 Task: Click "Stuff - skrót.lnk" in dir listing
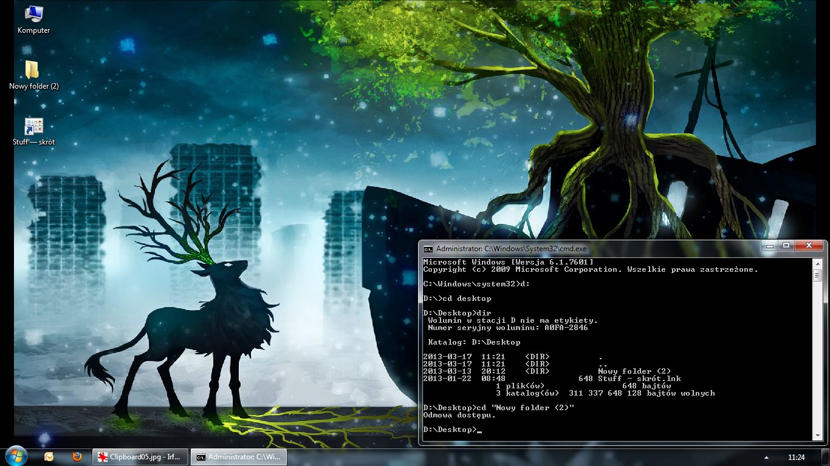639,379
